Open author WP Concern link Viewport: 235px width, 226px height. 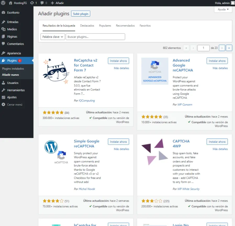(185, 105)
